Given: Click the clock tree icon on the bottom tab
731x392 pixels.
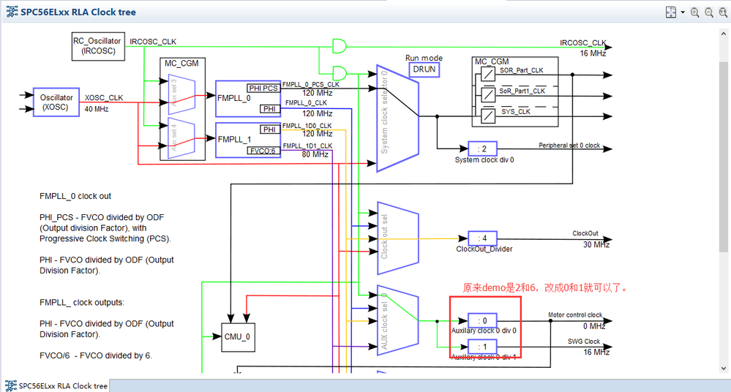Looking at the screenshot, I should [x=10, y=386].
